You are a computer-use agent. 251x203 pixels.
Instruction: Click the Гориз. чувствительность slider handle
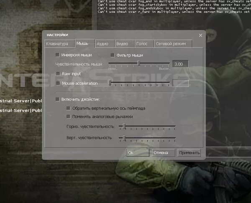pos(124,126)
